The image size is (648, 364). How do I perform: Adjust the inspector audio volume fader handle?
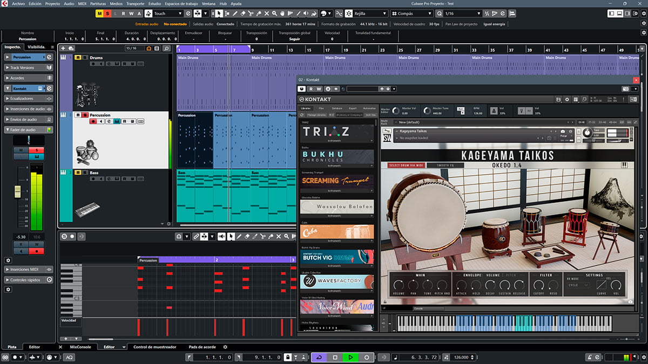point(17,191)
